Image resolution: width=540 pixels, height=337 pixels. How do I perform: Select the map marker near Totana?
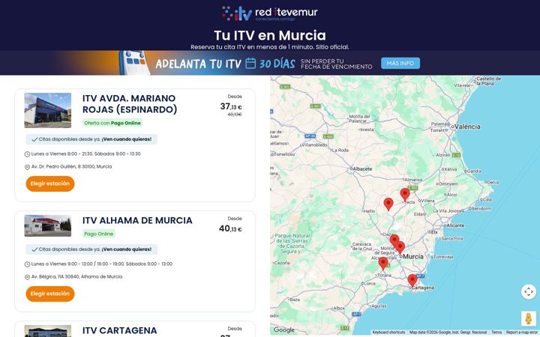383,264
